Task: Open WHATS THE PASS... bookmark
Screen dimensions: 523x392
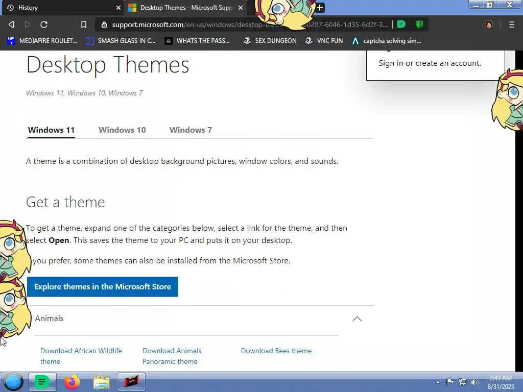Action: pos(198,41)
